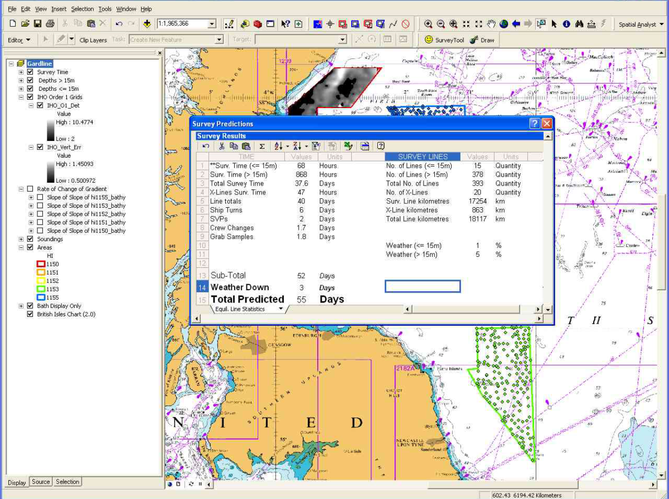The width and height of the screenshot is (669, 499).
Task: Enable the Rate of Change of Gradient checkbox
Action: point(31,189)
